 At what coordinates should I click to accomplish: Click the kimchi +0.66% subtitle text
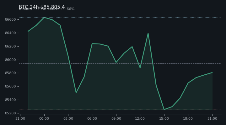(61, 9)
